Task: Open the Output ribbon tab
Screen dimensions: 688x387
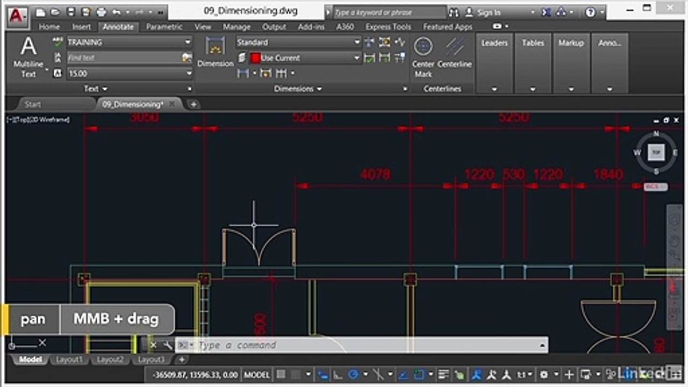Action: click(274, 26)
